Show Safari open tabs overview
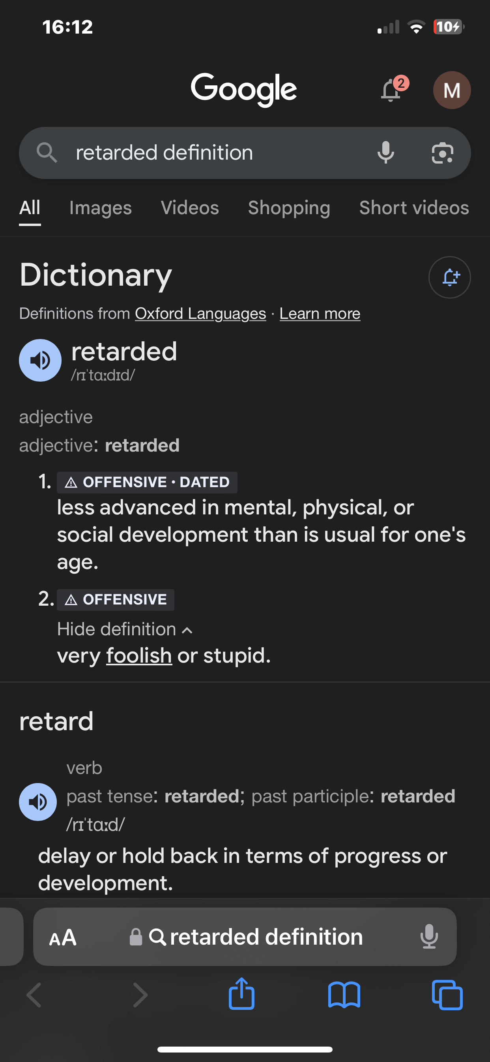The image size is (490, 1062). 447,995
